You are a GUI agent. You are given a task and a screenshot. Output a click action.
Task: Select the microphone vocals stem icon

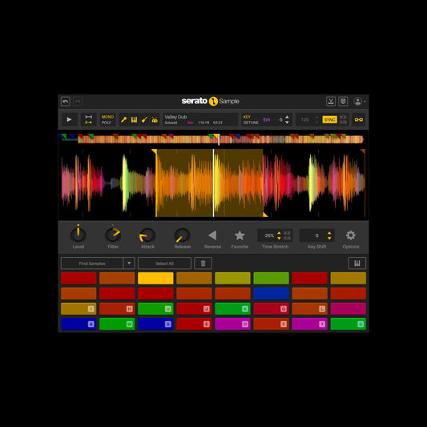[x=123, y=119]
